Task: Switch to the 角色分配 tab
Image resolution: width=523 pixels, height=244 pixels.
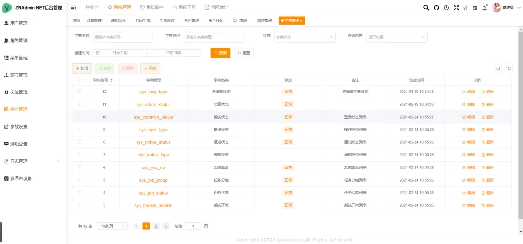Action: [216, 21]
